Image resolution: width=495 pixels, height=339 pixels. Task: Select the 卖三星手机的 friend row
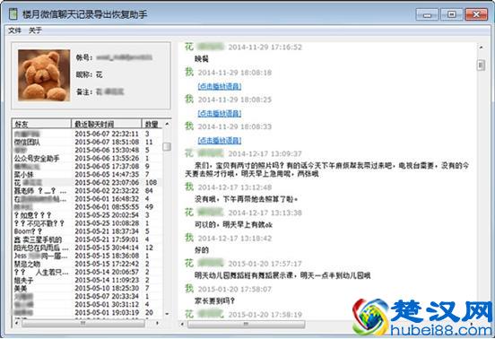[x=88, y=239]
